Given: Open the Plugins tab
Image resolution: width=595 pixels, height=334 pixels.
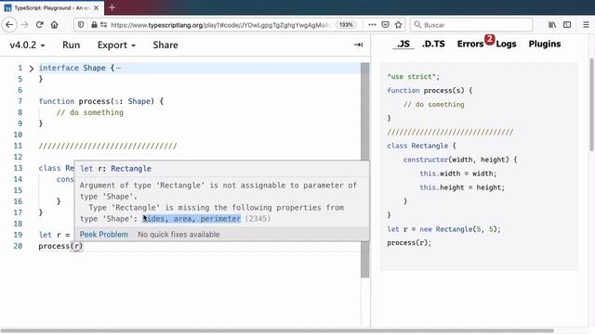Looking at the screenshot, I should coord(545,44).
